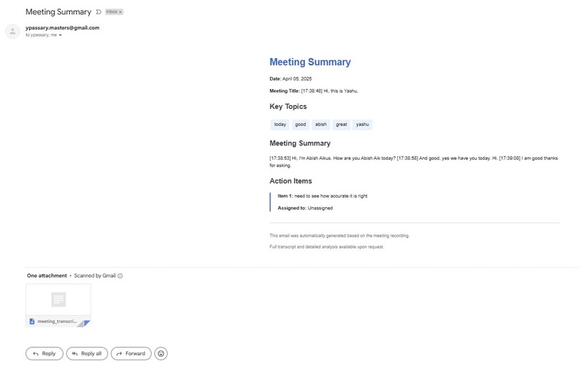Remove the Inbox label
Viewport: 580px width, 379px height.
[120, 12]
